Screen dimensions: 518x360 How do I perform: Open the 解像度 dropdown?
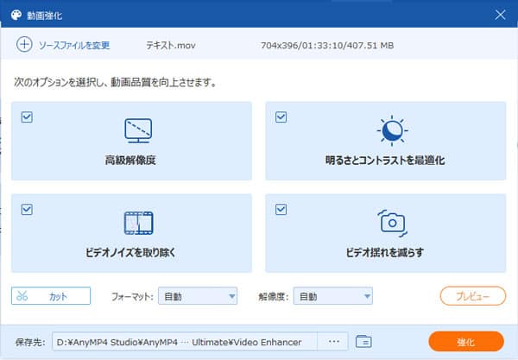point(333,296)
